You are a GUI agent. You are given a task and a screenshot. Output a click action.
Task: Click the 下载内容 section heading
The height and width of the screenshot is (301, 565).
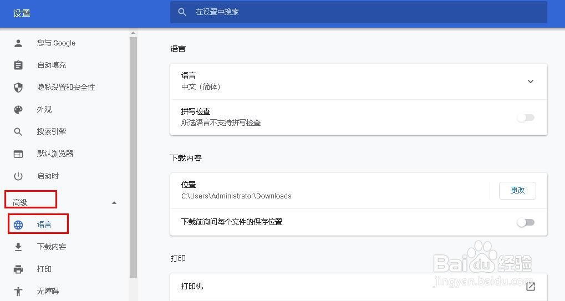[186, 158]
